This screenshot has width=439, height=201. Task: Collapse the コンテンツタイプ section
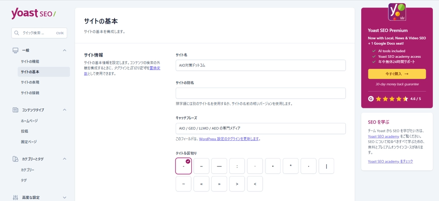pos(65,109)
